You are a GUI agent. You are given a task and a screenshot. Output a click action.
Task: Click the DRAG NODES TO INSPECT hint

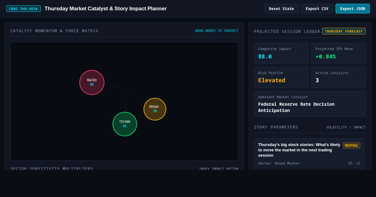point(217,31)
